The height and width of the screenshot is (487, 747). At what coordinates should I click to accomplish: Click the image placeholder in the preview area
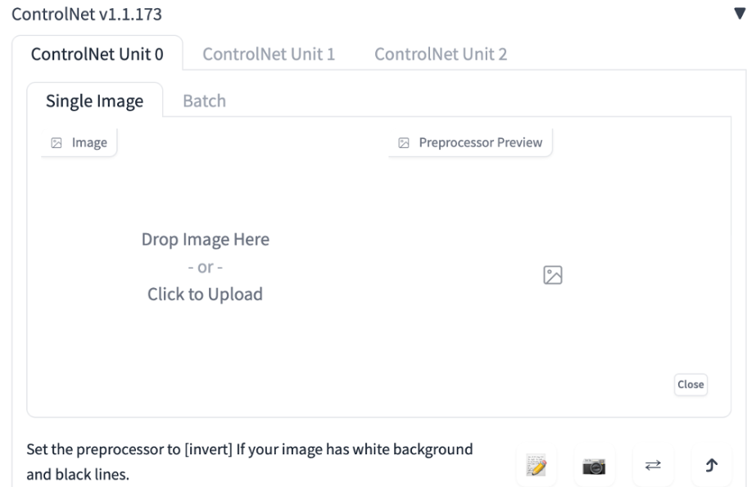(x=554, y=277)
